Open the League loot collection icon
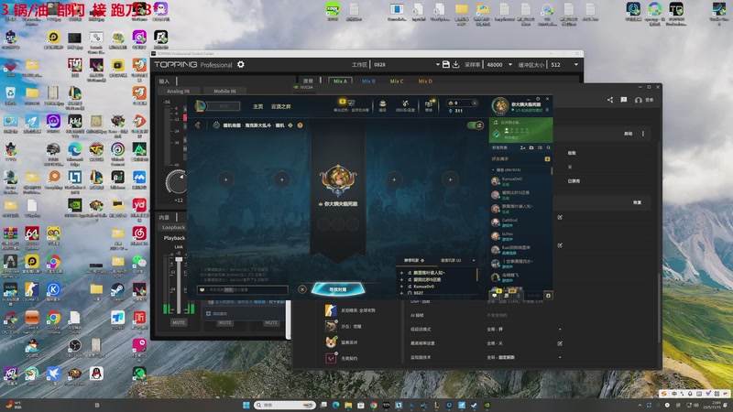The image size is (733, 412). coord(382,104)
